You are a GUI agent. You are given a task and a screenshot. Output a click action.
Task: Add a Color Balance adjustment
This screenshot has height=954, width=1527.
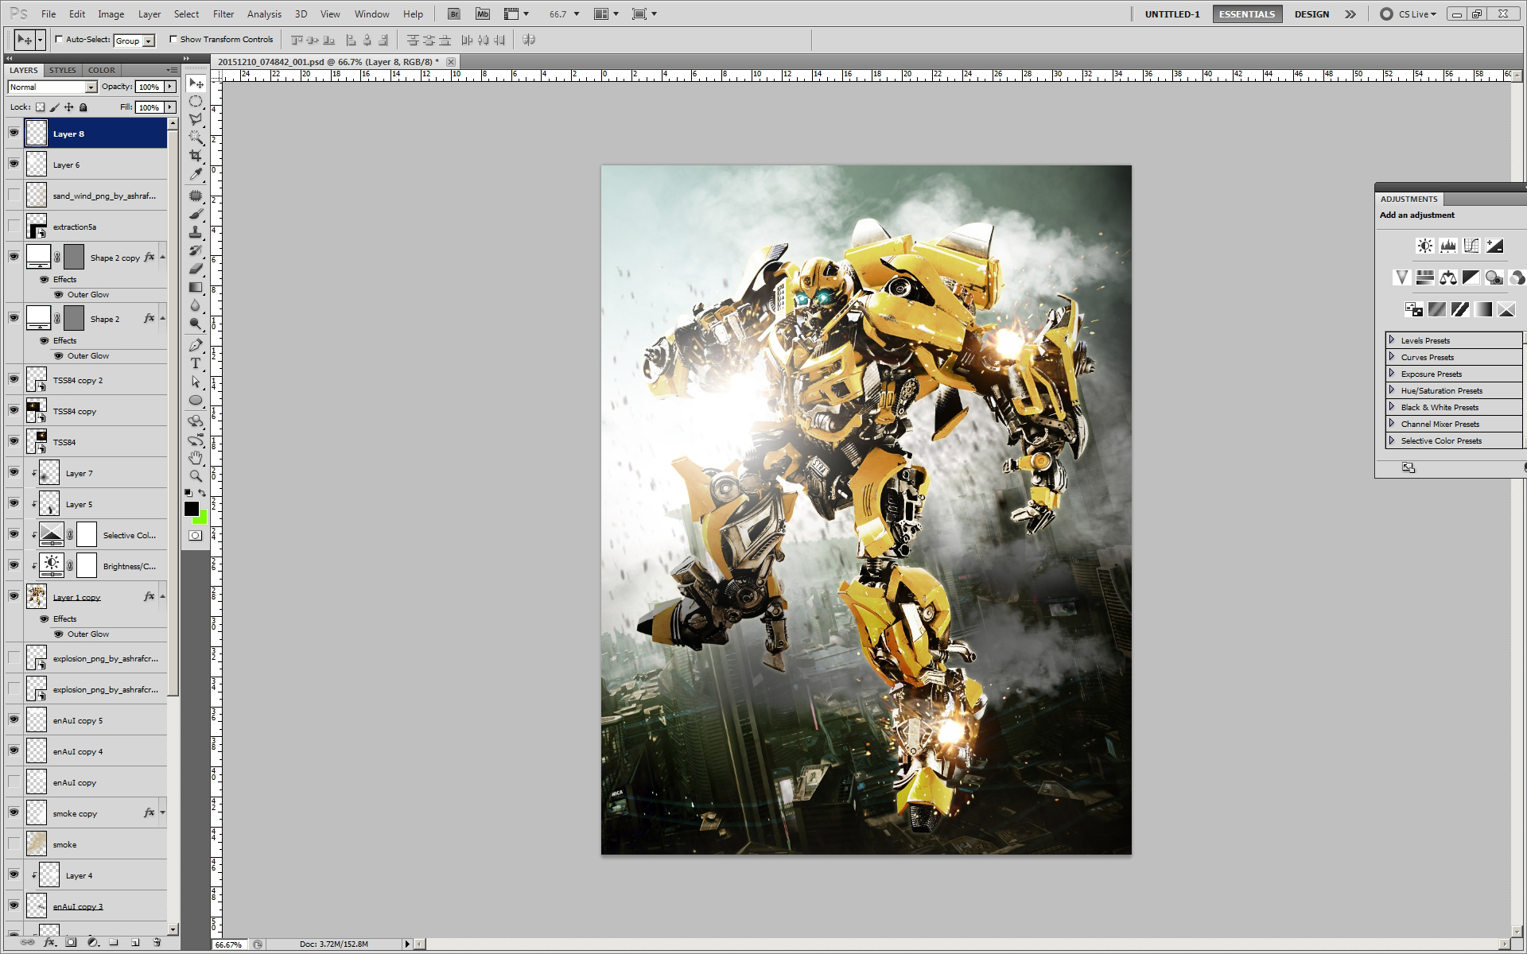[1448, 277]
